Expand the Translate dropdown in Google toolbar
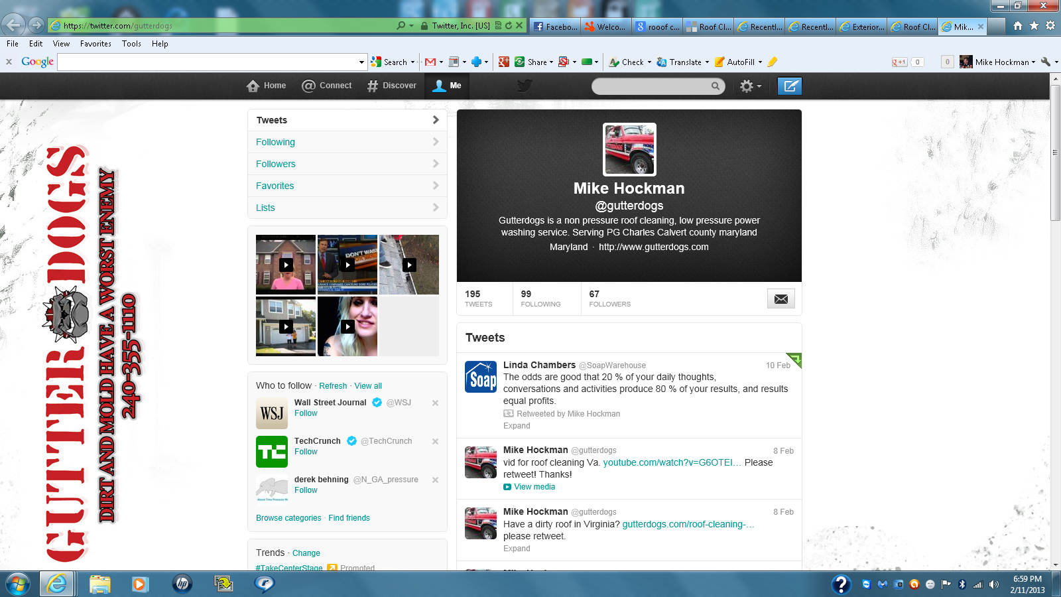The image size is (1061, 597). (707, 62)
